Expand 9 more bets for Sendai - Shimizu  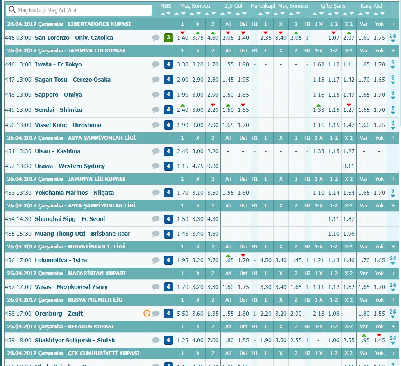click(393, 110)
